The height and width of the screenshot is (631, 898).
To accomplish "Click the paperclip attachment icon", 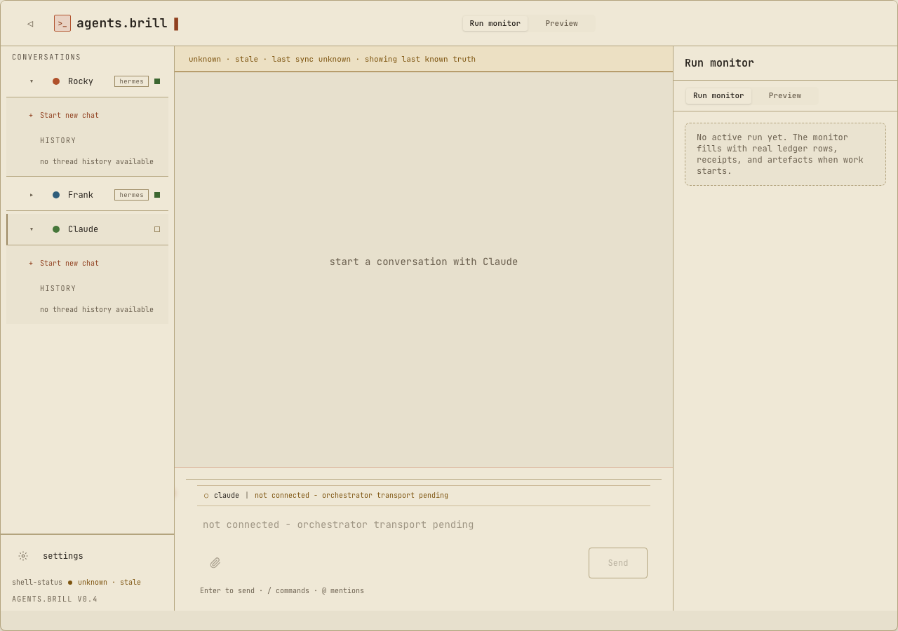I will coord(215,563).
